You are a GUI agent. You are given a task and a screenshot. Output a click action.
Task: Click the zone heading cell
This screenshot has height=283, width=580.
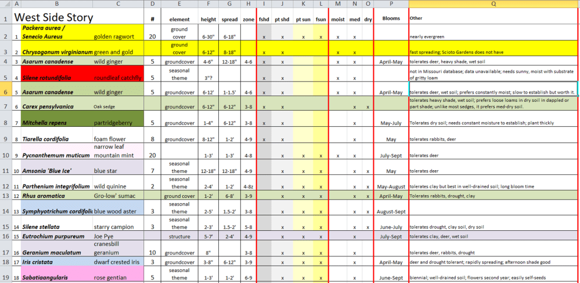tap(248, 19)
